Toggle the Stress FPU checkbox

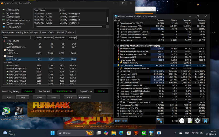(x=8, y=13)
